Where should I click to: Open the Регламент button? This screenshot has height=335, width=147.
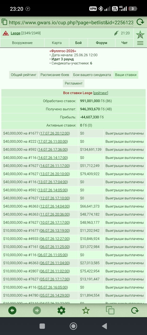(x=74, y=83)
